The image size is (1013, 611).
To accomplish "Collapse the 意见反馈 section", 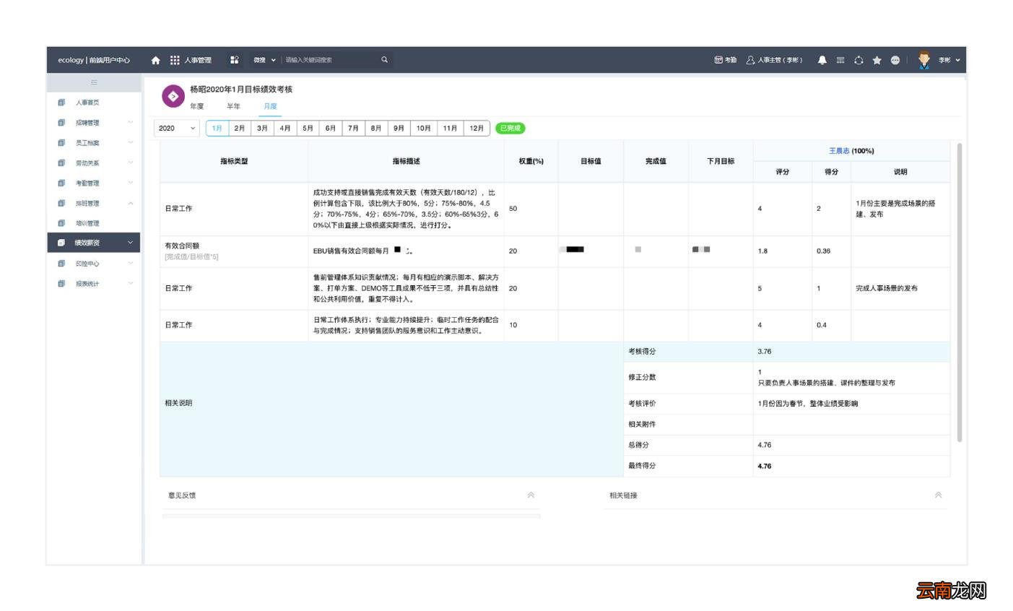I will [x=531, y=495].
